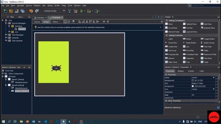Collapse the jPanel2 navigator node
221x124 pixels.
(6, 85)
